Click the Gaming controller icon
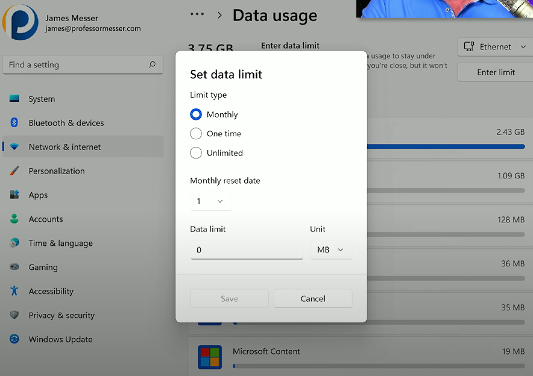This screenshot has height=376, width=533. [14, 267]
